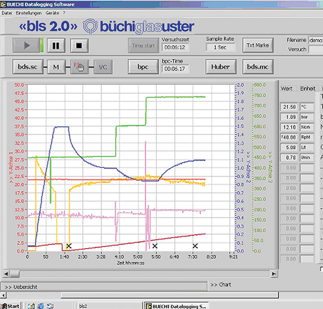
Task: Click the bottom window scrollbar left arrow
Action: (x=3, y=295)
